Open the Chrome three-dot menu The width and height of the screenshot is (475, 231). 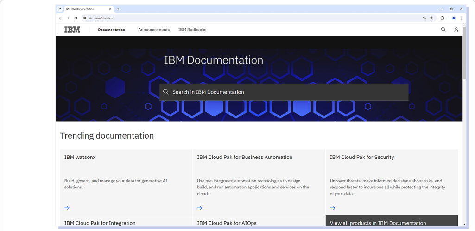462,18
